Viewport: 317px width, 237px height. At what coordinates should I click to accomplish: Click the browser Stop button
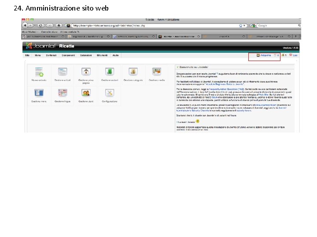click(50, 25)
